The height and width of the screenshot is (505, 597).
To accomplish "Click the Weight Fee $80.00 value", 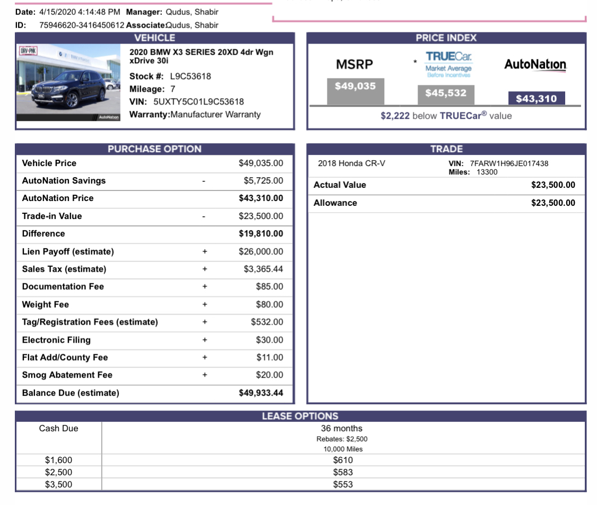I will pyautogui.click(x=269, y=304).
